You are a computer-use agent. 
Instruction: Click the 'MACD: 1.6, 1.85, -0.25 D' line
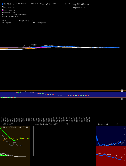point(11,17)
